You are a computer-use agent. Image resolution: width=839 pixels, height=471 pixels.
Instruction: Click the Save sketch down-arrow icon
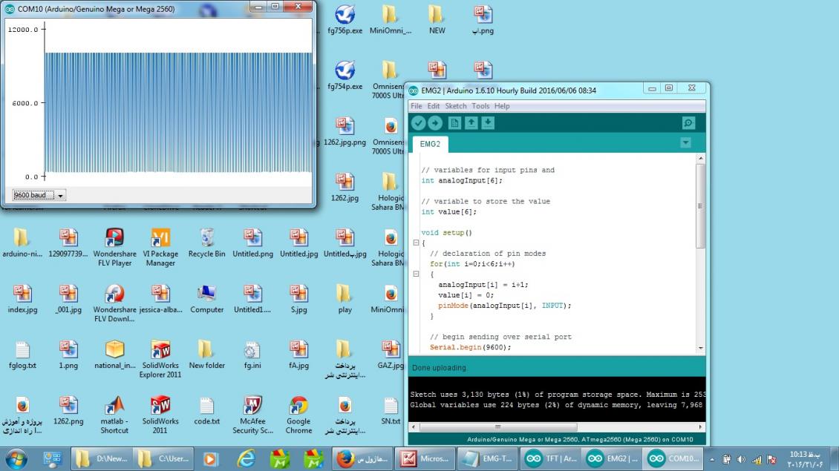click(x=488, y=123)
